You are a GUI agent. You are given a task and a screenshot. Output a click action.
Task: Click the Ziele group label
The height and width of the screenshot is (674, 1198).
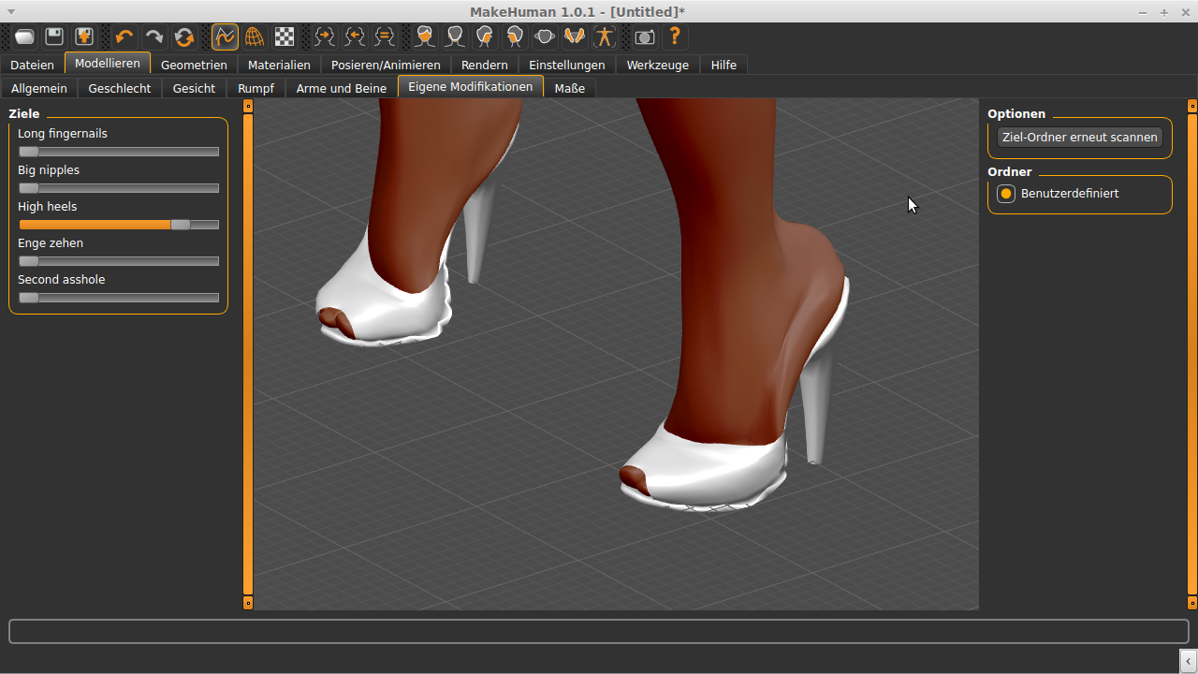click(x=24, y=113)
